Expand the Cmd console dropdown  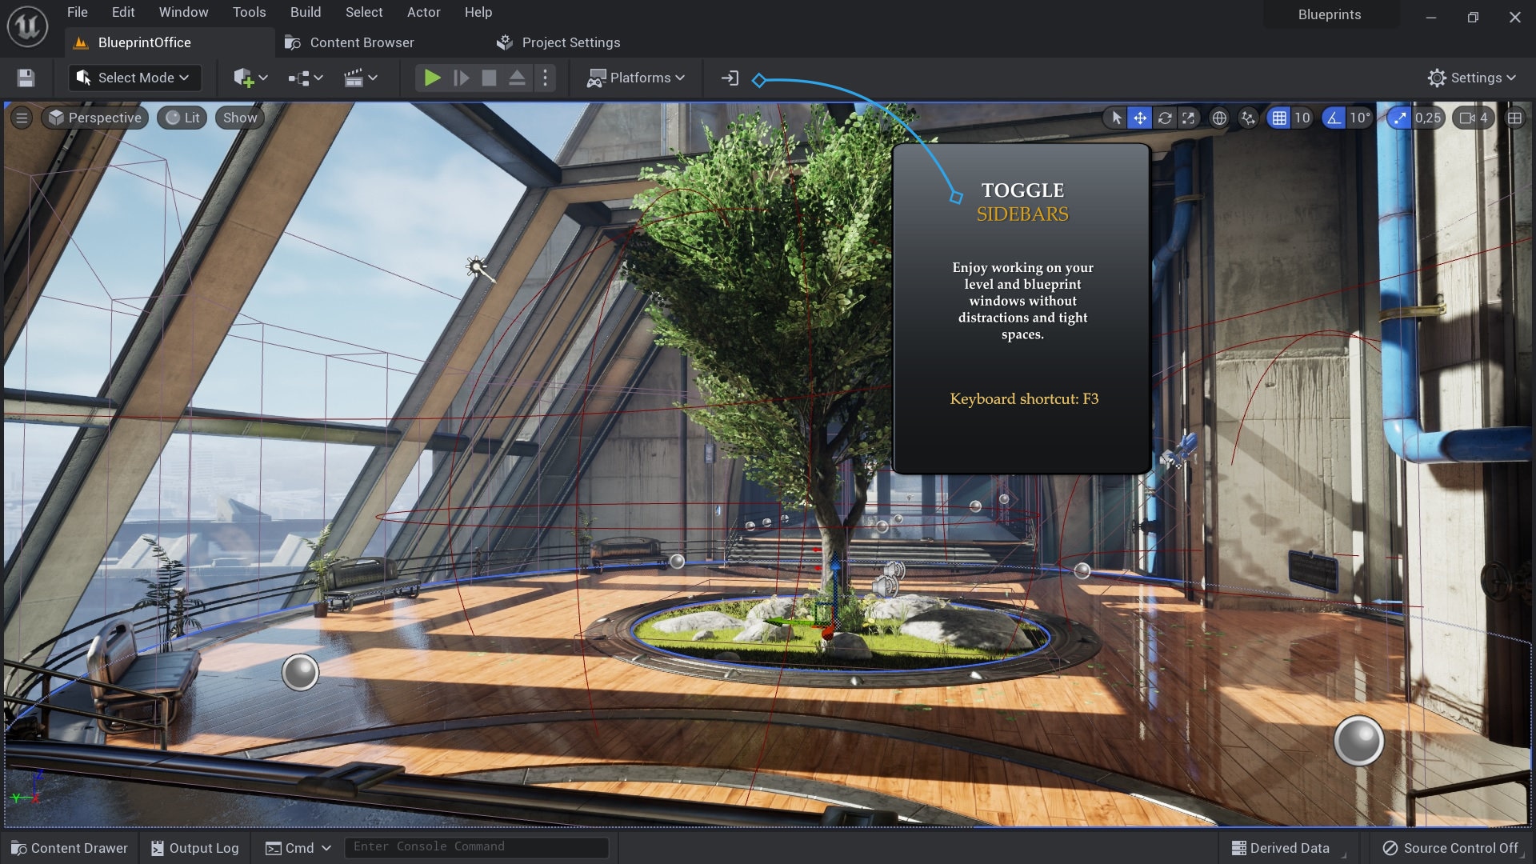326,847
